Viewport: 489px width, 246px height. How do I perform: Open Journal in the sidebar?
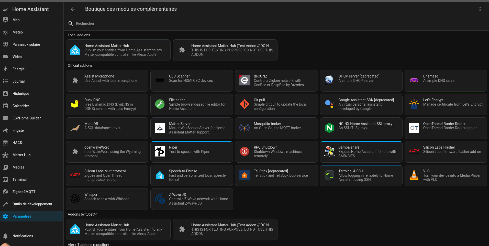(x=31, y=81)
